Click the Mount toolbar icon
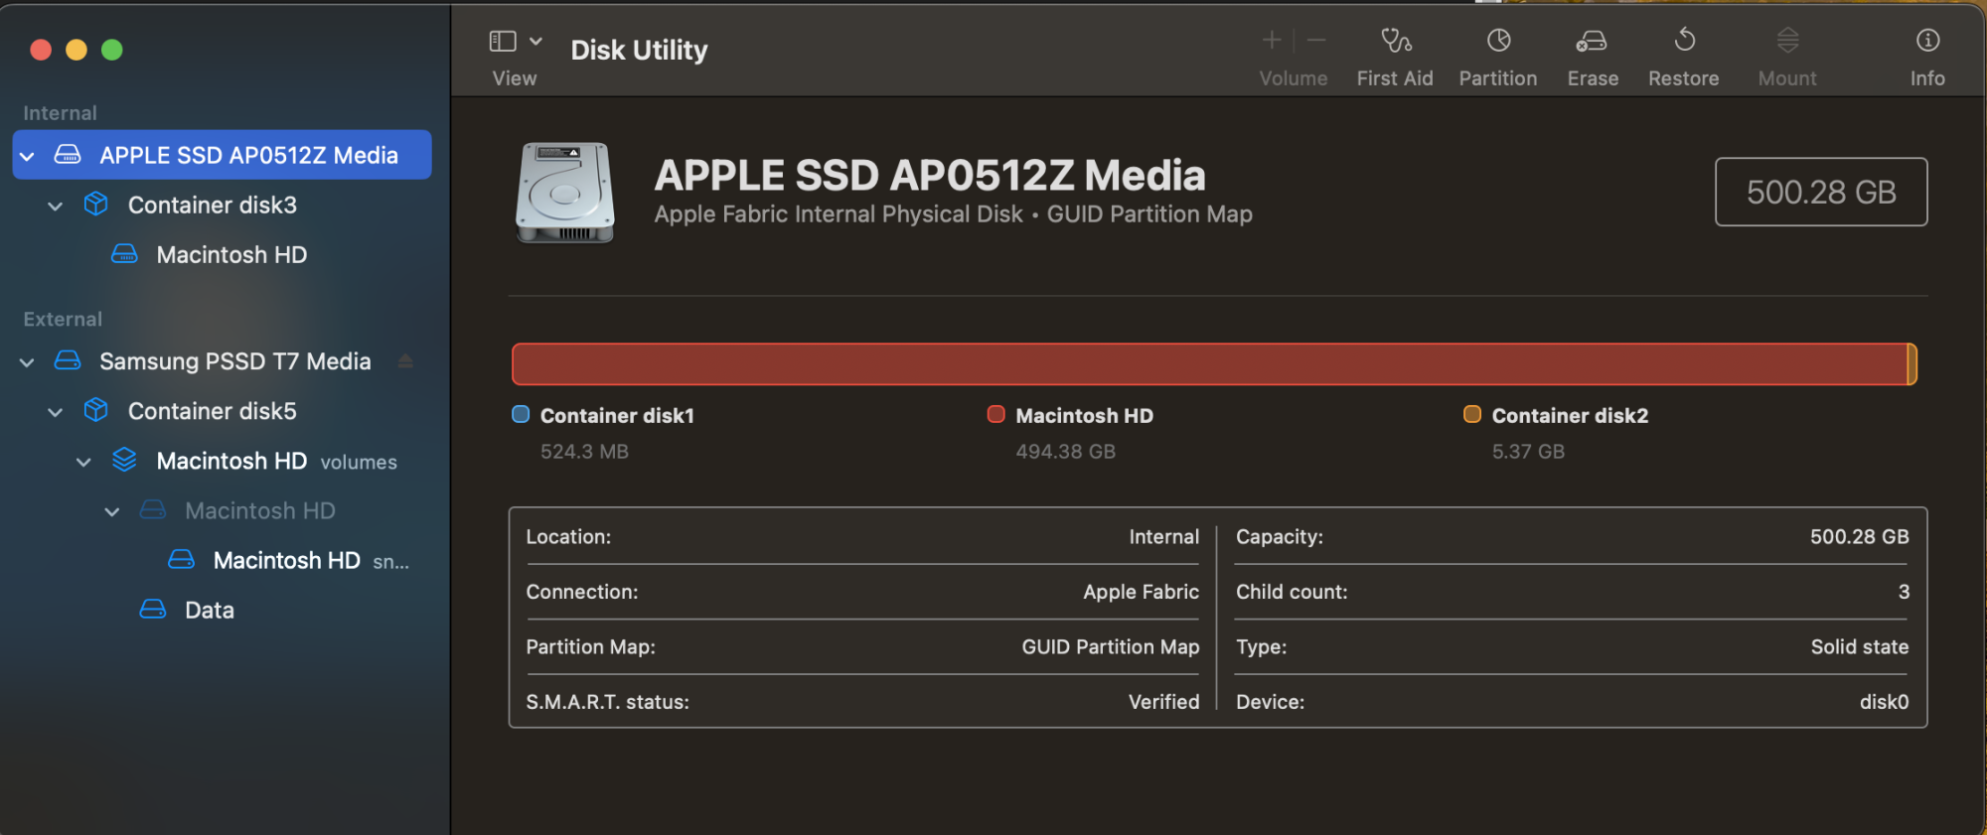The height and width of the screenshot is (835, 1987). click(x=1787, y=41)
